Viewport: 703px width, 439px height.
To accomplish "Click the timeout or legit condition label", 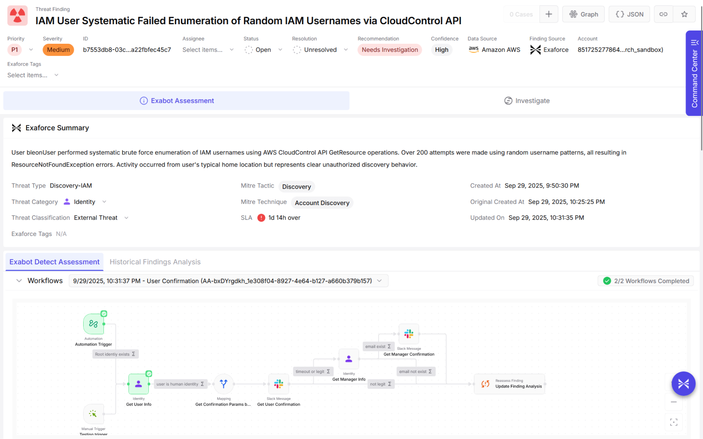I will click(x=313, y=371).
